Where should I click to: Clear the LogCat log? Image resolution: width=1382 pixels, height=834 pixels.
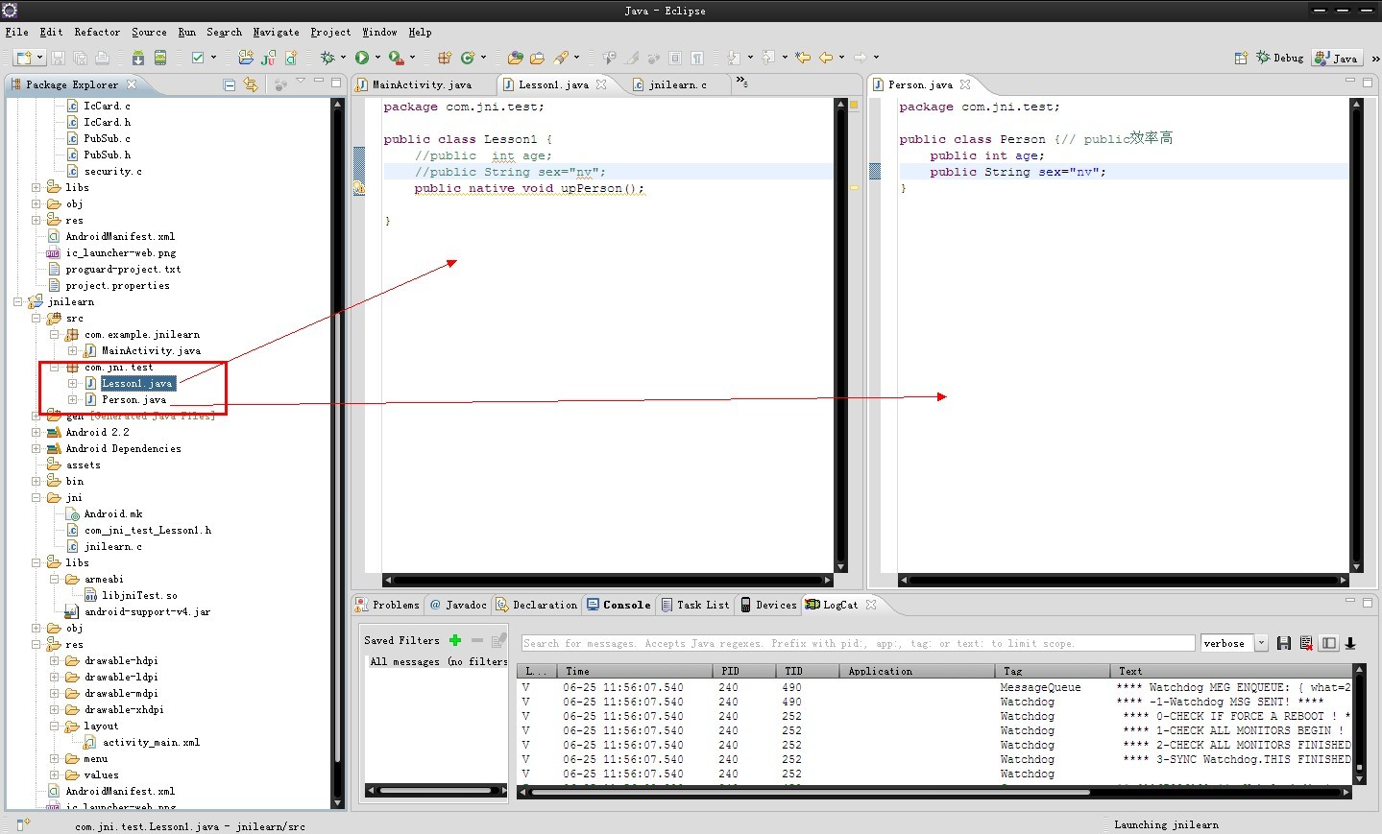coord(1306,643)
